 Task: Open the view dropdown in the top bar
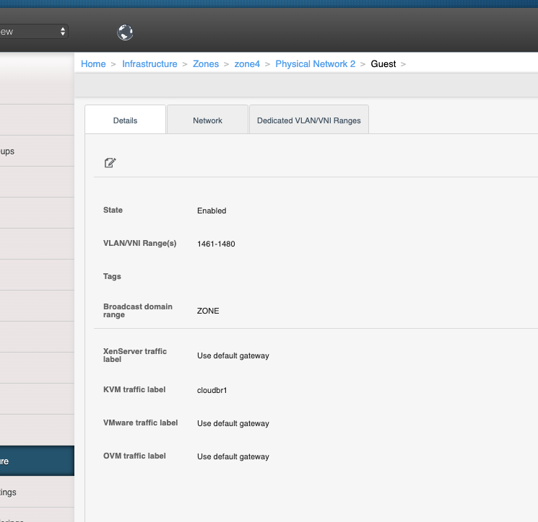point(33,32)
